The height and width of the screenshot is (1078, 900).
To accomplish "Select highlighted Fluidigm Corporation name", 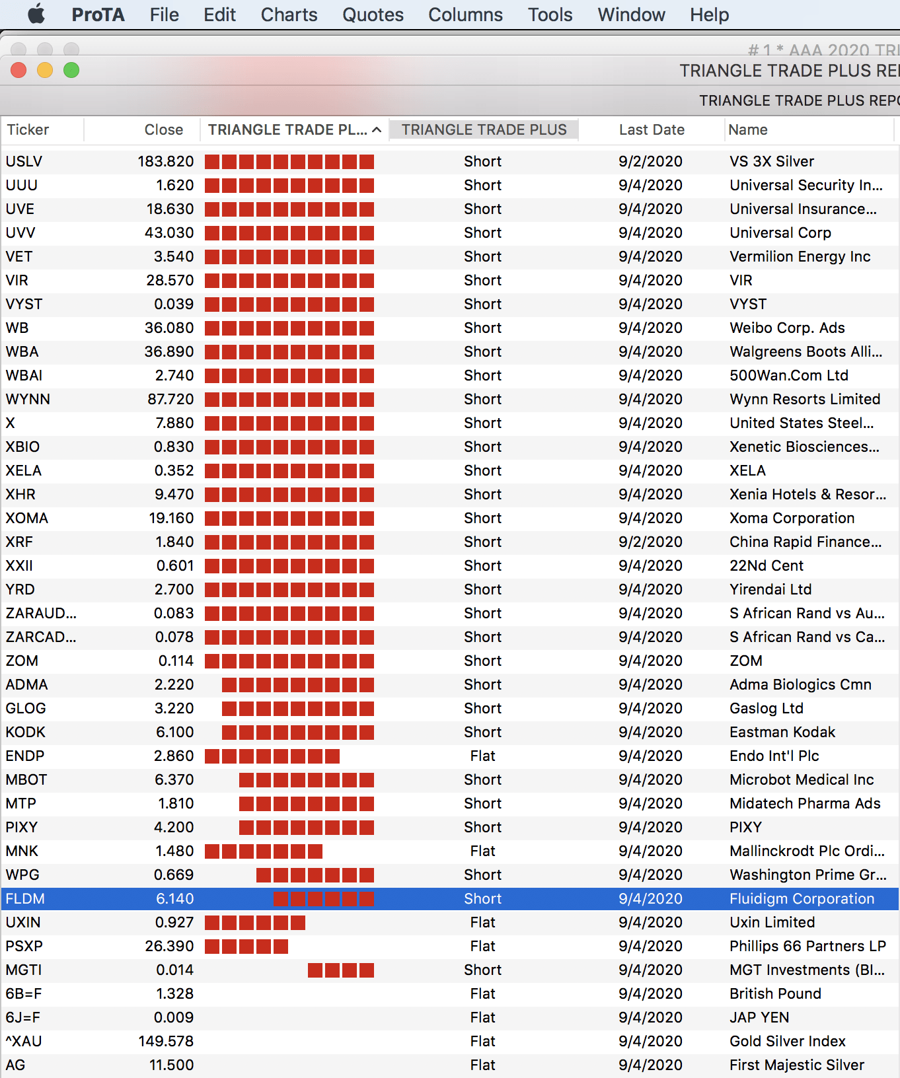I will (x=802, y=898).
